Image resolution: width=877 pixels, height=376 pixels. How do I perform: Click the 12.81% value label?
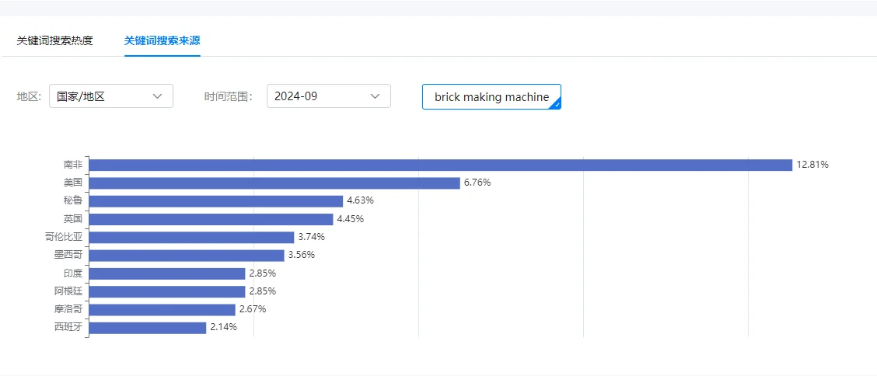812,165
